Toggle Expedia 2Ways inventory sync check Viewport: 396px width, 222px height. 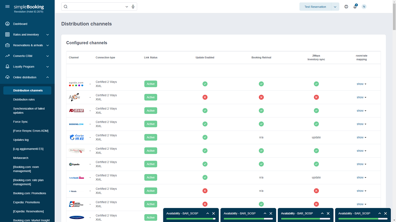pos(316,164)
